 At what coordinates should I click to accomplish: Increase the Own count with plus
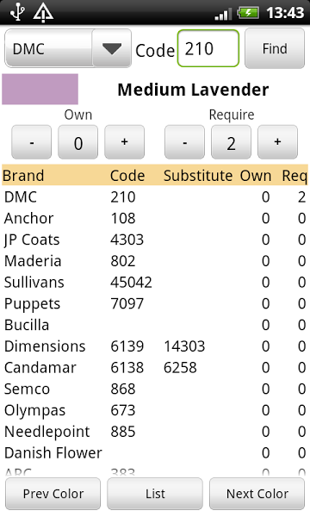click(124, 142)
